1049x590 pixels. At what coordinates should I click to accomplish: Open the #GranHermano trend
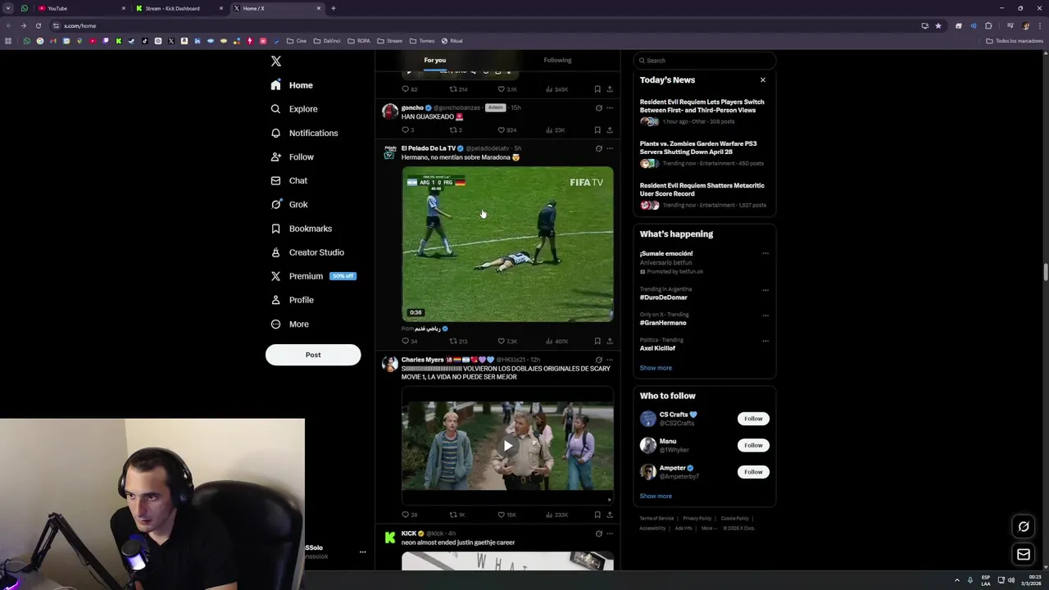tap(663, 323)
